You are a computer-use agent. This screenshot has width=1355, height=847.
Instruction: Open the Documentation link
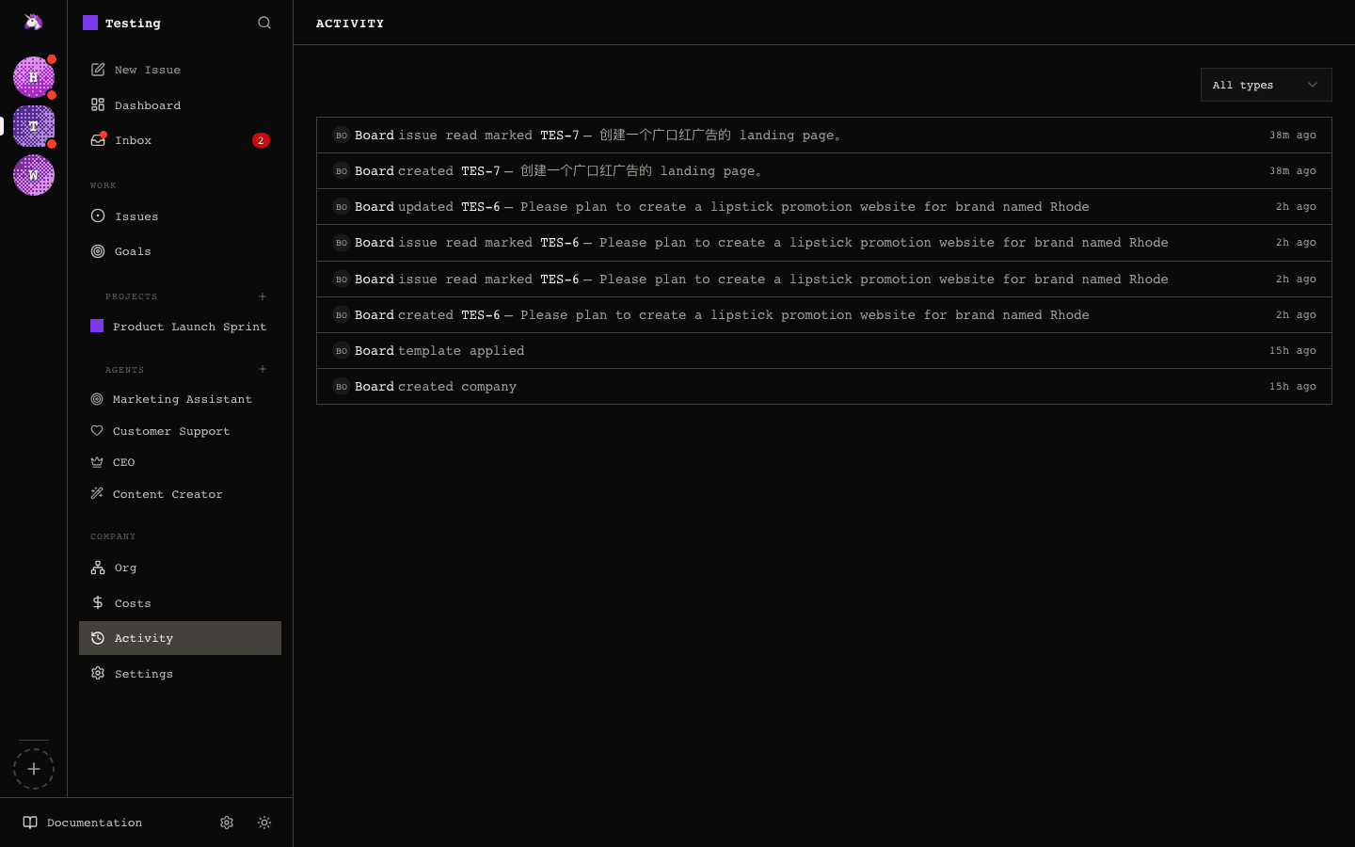94,823
